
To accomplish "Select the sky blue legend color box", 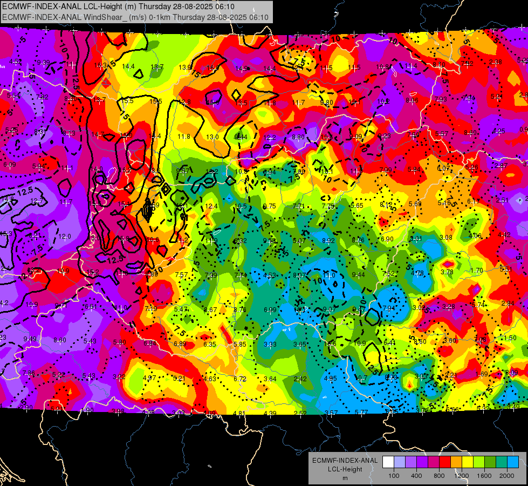I will click(x=513, y=462).
